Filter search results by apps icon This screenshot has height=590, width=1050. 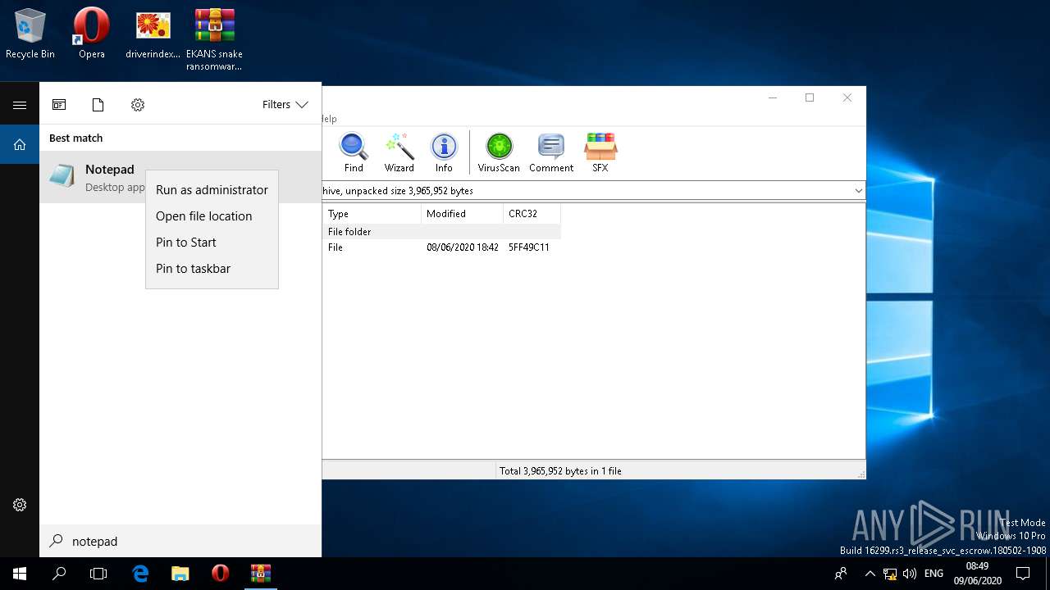59,105
